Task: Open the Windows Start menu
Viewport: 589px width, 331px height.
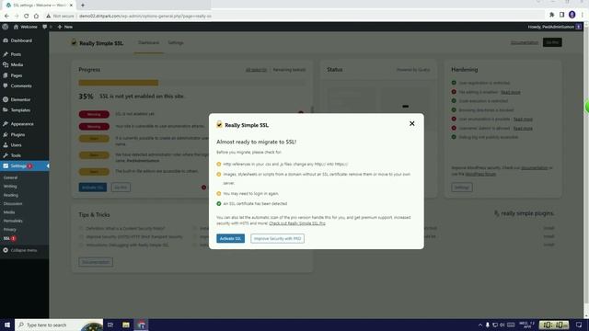Action: point(7,325)
